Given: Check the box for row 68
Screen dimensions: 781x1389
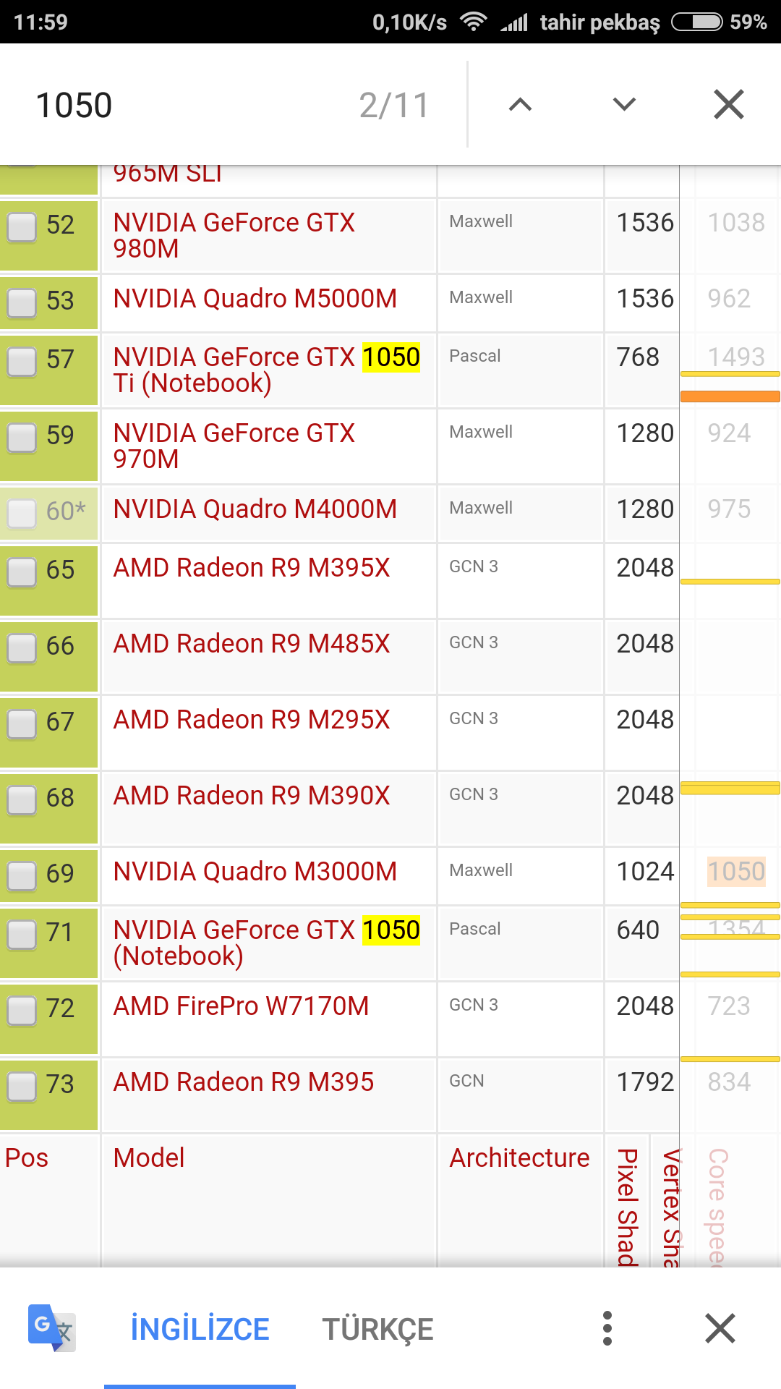Looking at the screenshot, I should (22, 800).
